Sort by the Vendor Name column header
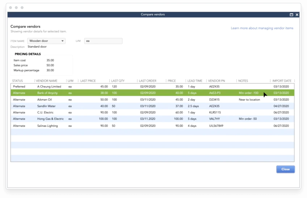The image size is (307, 198). tap(47, 81)
